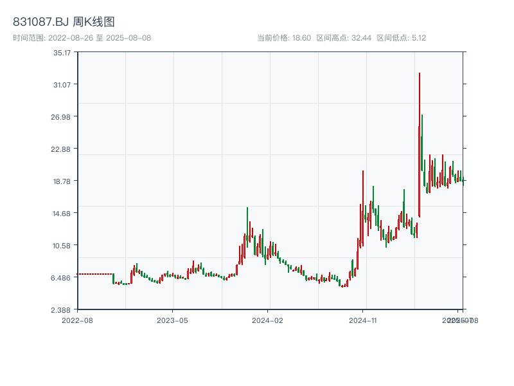Click the y-axis value 35.17
This screenshot has height=386, width=514.
coord(62,53)
